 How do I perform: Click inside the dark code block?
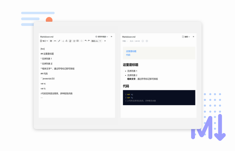159,98
